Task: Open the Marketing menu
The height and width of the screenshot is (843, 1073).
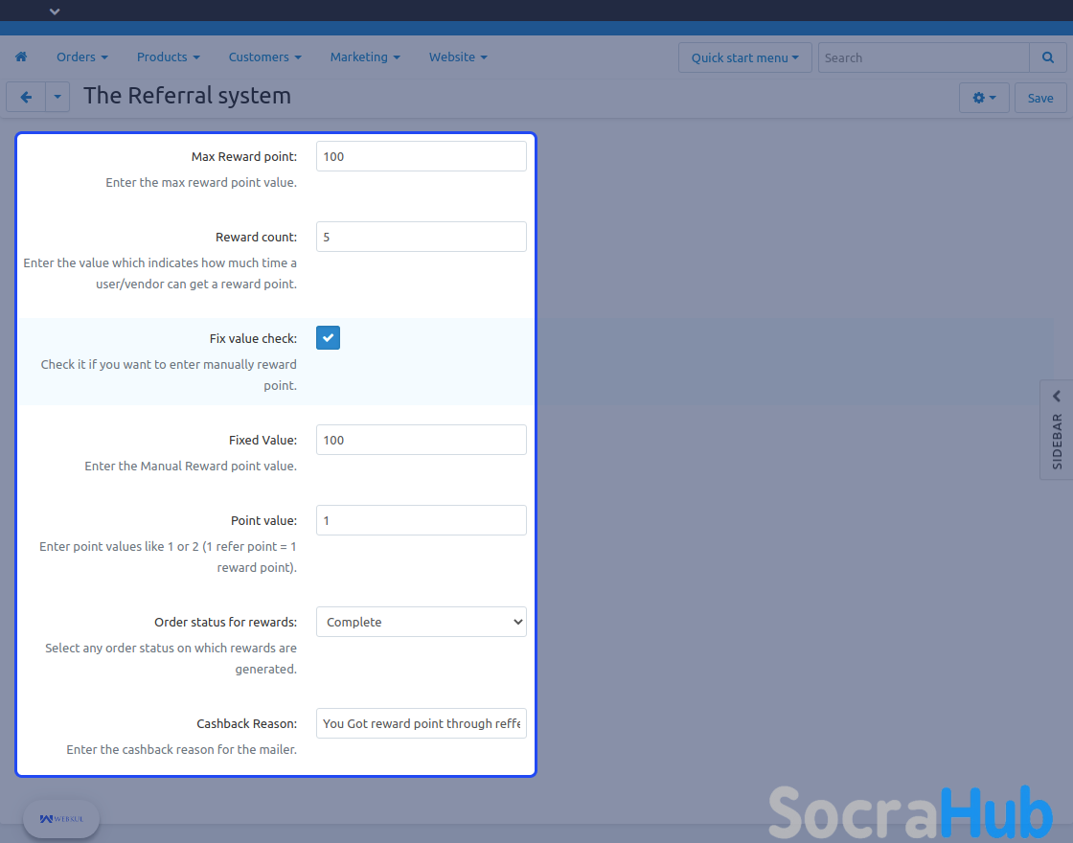Action: pos(365,57)
